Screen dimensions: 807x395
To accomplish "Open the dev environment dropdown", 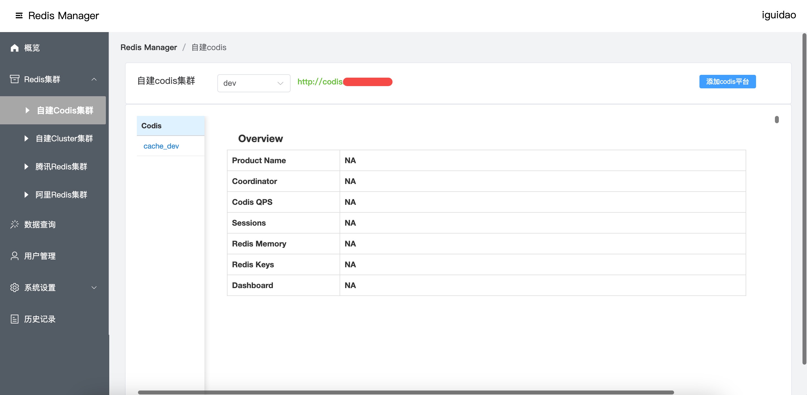I will (x=253, y=83).
